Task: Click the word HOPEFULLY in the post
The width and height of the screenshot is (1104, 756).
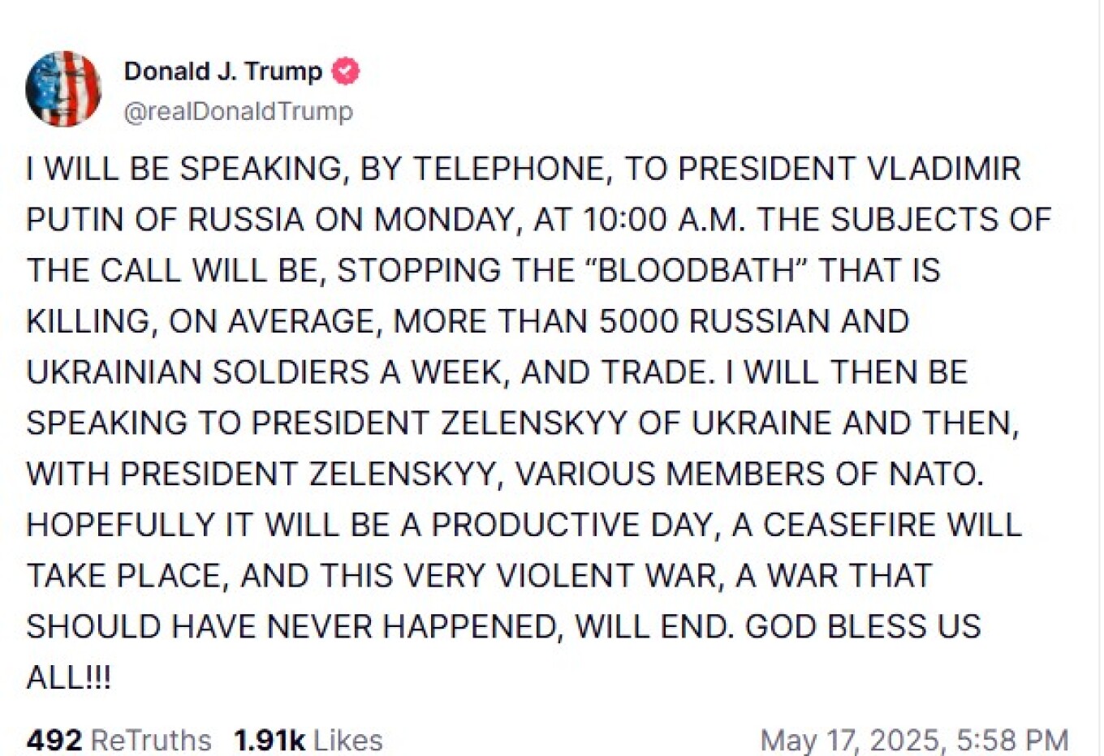Action: coord(120,525)
